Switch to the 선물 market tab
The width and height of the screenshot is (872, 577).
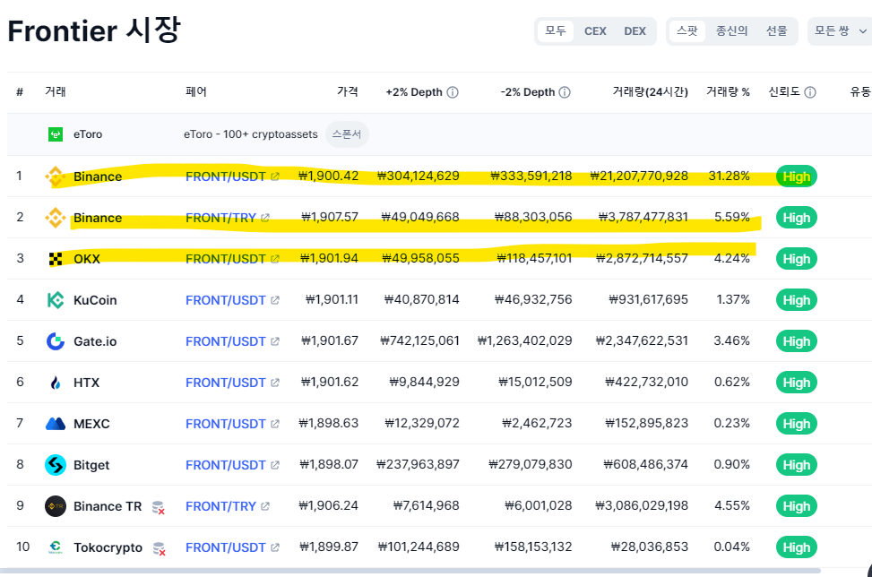pyautogui.click(x=776, y=31)
